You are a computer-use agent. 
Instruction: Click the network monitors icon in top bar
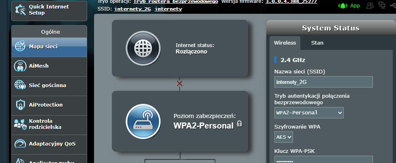coord(381,5)
